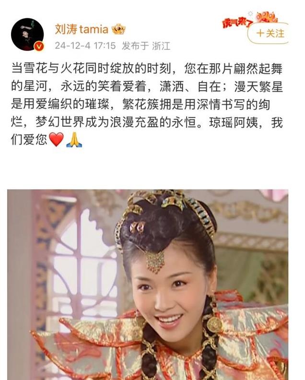Tap the 发布于 label
Viewport: 305px width, 380px height.
pos(135,46)
